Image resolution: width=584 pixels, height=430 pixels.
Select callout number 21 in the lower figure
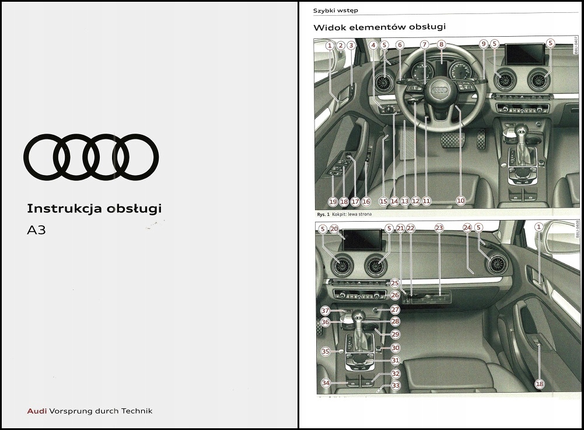(x=400, y=228)
